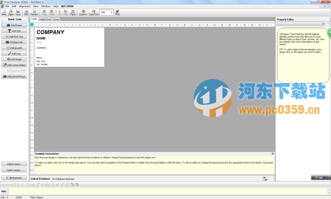Click the Hint text field
The image size is (331, 199).
pyautogui.click(x=168, y=191)
